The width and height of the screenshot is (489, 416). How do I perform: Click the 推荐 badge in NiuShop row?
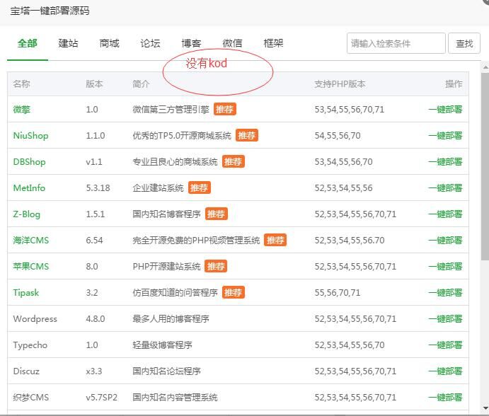pos(247,136)
